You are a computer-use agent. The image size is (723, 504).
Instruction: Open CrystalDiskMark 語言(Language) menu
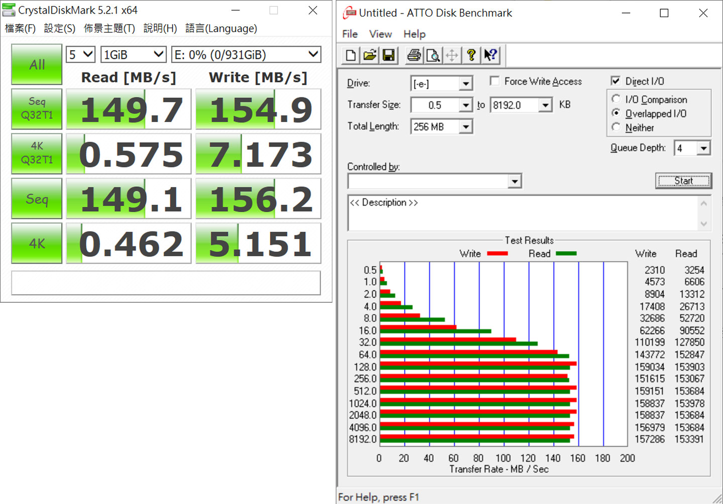click(x=221, y=29)
